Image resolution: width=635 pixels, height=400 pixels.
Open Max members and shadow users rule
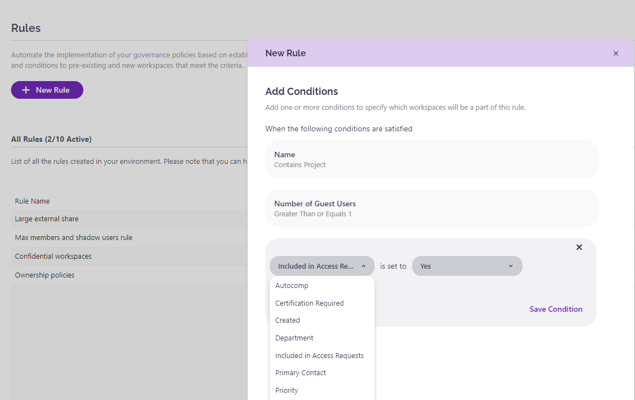73,238
